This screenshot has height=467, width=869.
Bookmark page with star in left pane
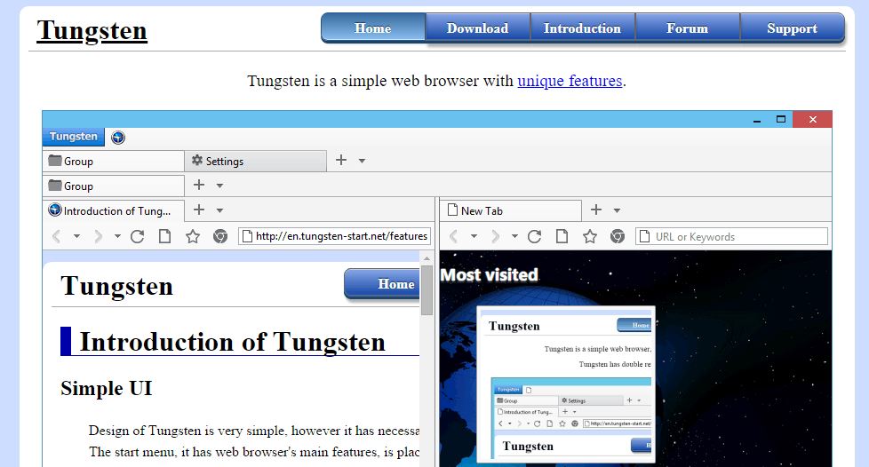click(192, 236)
